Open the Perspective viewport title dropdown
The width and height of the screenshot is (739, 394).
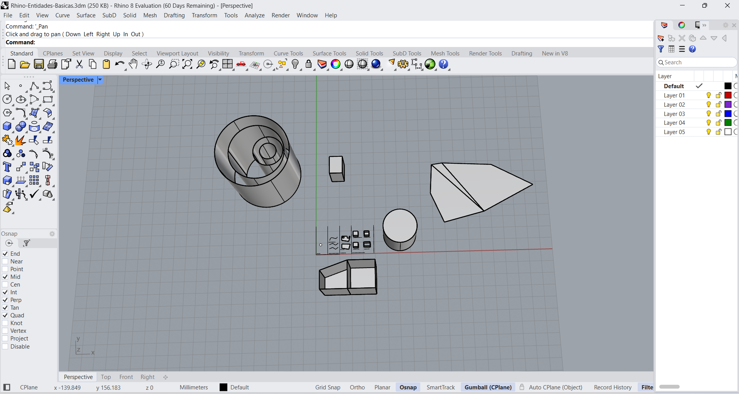pyautogui.click(x=99, y=80)
